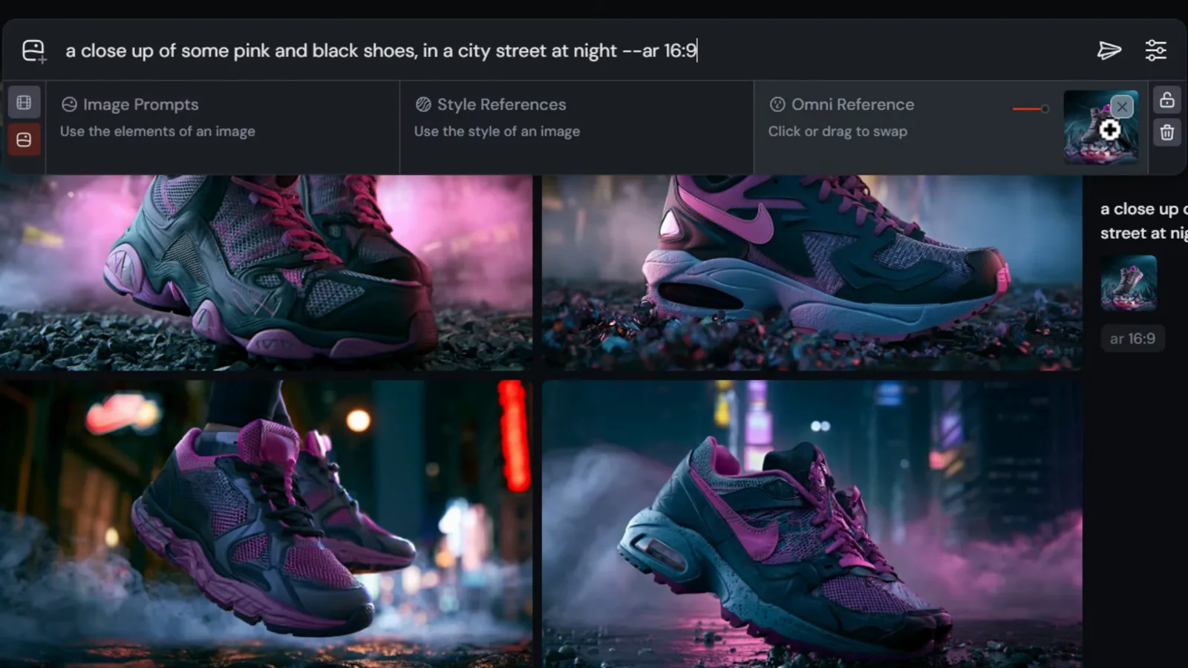Submit the prompt with the send arrow

click(1109, 50)
